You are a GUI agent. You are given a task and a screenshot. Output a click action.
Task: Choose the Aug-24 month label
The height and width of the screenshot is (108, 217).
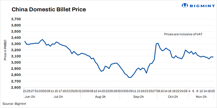(x=100, y=96)
